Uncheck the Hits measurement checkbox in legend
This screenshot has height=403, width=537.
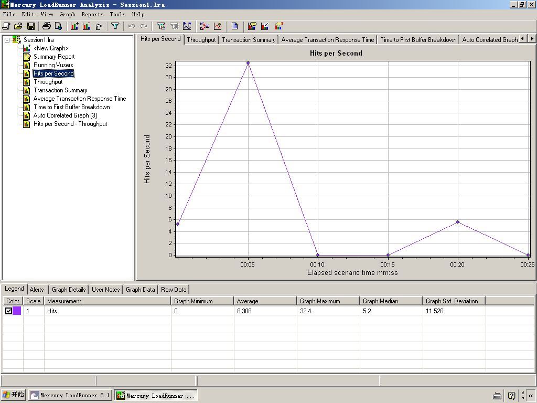pos(9,311)
